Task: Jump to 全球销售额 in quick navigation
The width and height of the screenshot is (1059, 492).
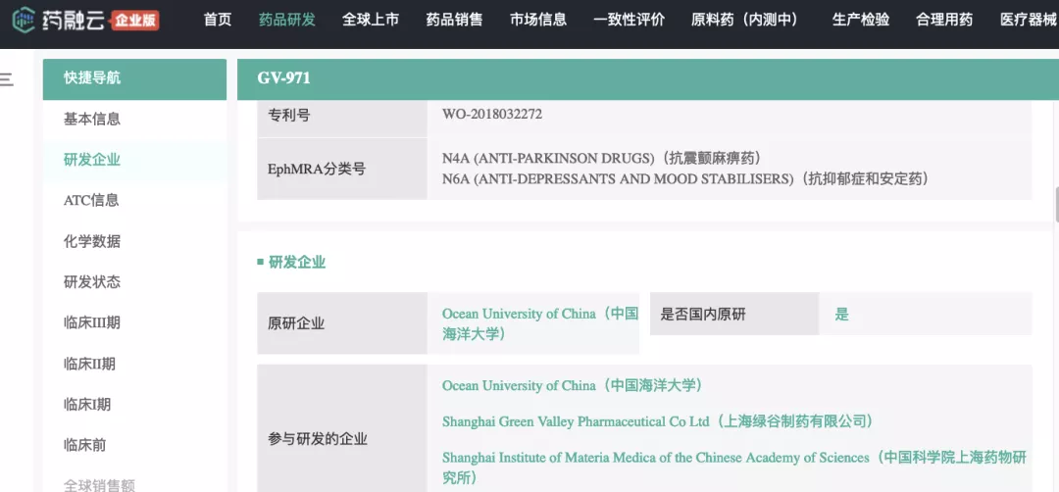Action: coord(99,485)
